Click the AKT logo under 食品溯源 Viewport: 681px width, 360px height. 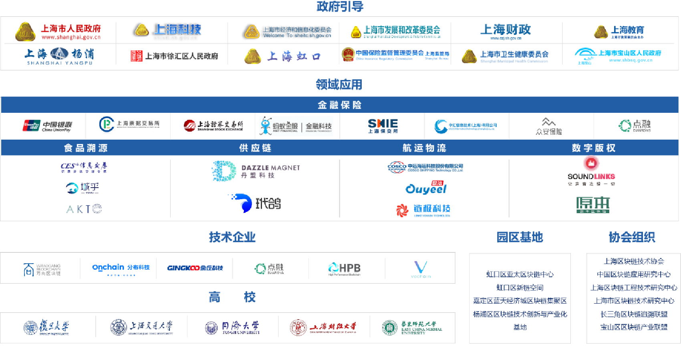click(84, 209)
